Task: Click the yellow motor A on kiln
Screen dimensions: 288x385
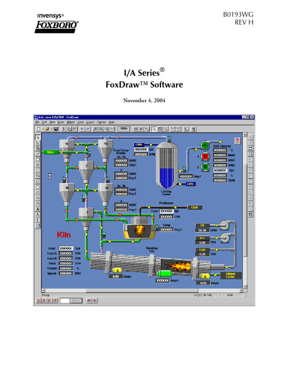Action: point(117,271)
